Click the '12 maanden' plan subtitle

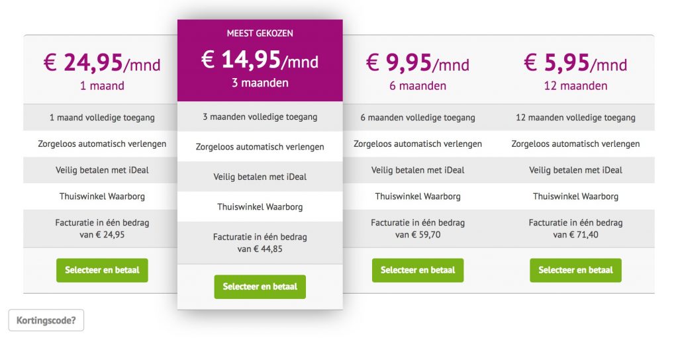pyautogui.click(x=575, y=85)
